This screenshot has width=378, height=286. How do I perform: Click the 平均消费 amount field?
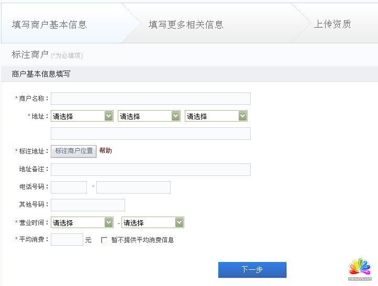(66, 240)
